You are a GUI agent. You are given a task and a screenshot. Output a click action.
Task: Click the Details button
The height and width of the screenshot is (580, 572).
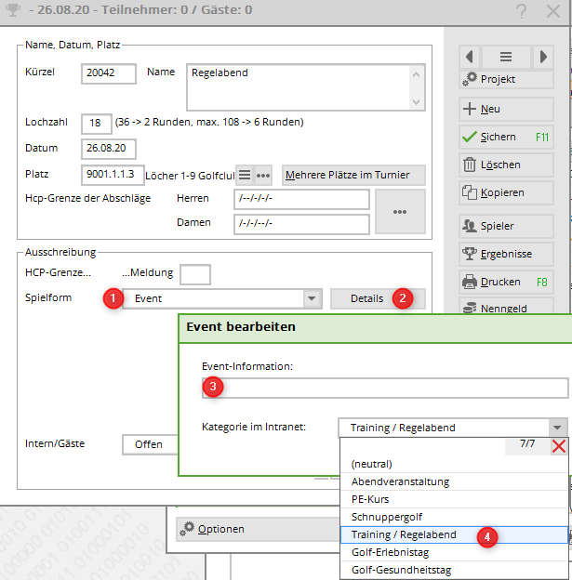pyautogui.click(x=366, y=298)
